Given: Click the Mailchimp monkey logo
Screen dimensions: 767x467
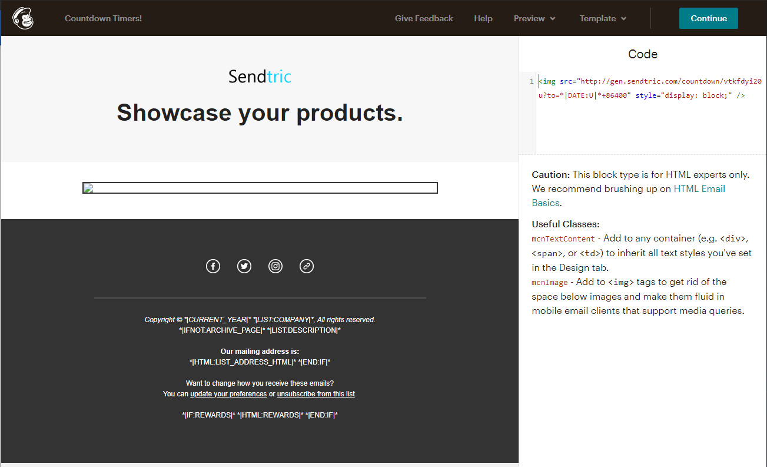Looking at the screenshot, I should click(x=23, y=18).
